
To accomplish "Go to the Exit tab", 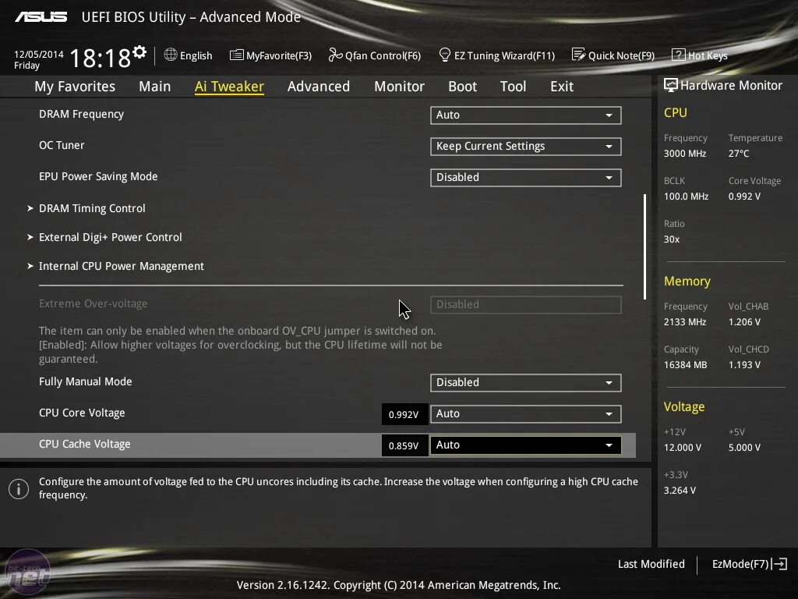I will point(562,87).
